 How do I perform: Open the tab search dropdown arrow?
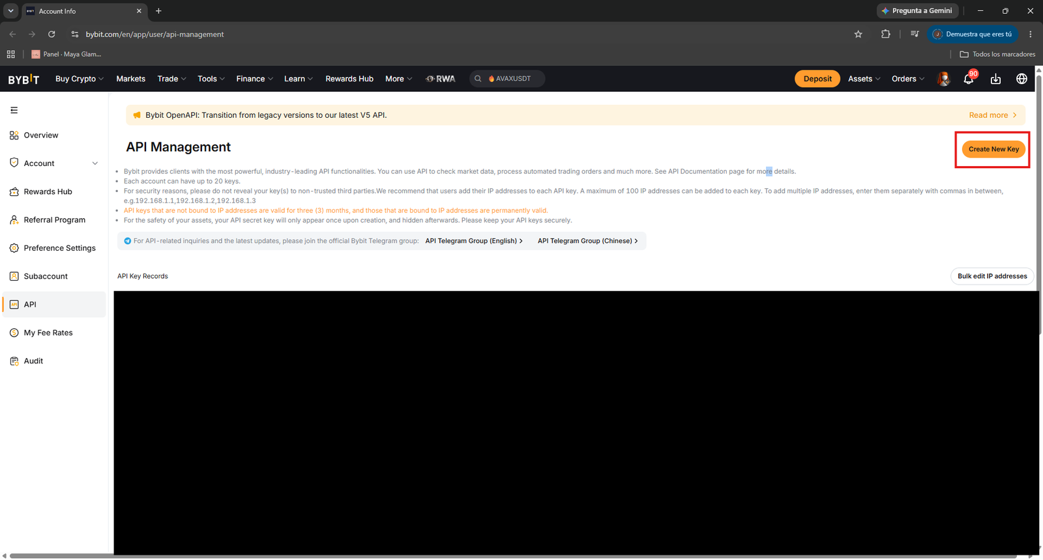point(10,11)
